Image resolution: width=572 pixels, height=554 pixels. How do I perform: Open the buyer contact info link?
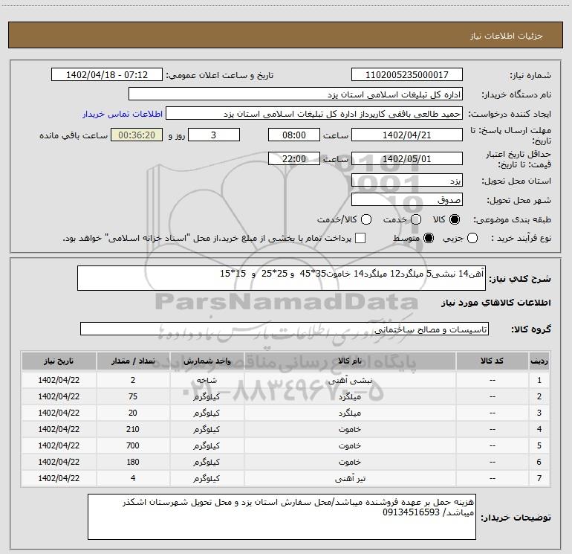pyautogui.click(x=123, y=114)
